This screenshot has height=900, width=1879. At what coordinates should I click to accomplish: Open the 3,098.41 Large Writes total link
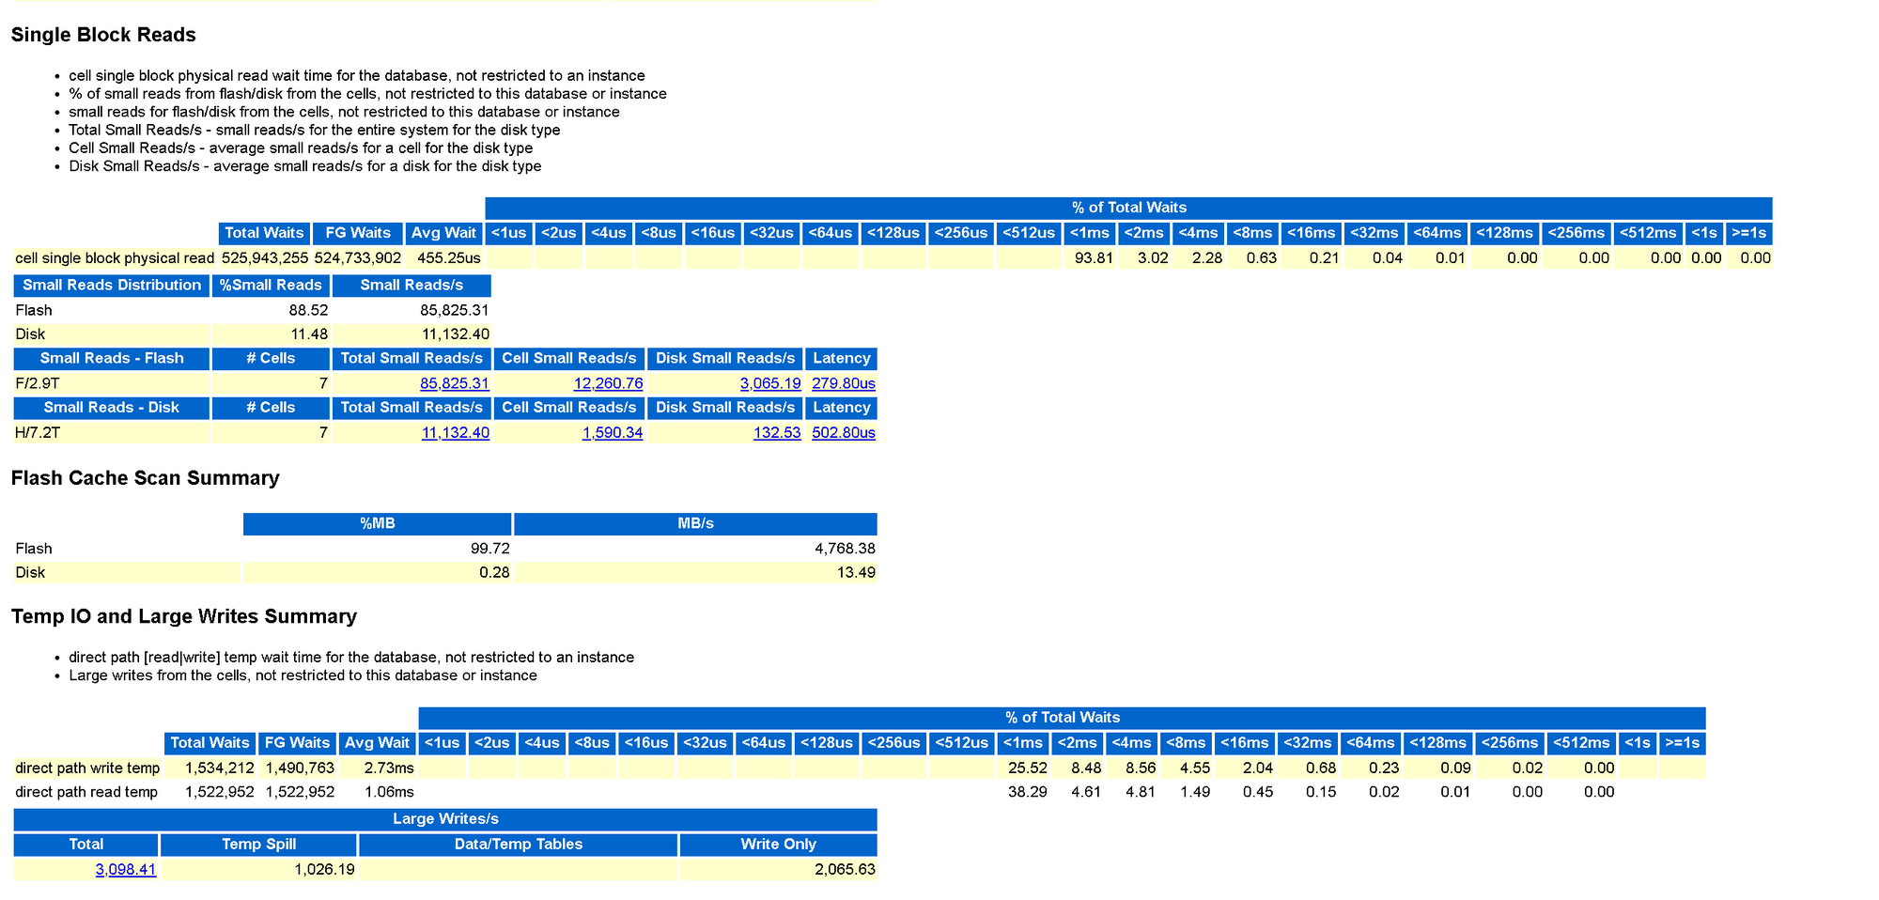point(125,869)
